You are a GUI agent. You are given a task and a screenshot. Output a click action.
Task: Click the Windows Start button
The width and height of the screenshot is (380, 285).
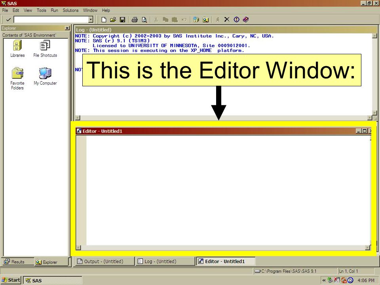[x=11, y=280]
